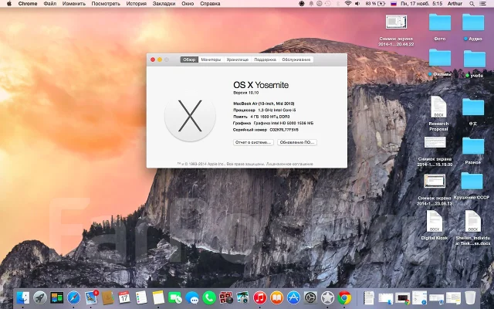Click the serial number text C02KRL77F5V8

point(284,130)
